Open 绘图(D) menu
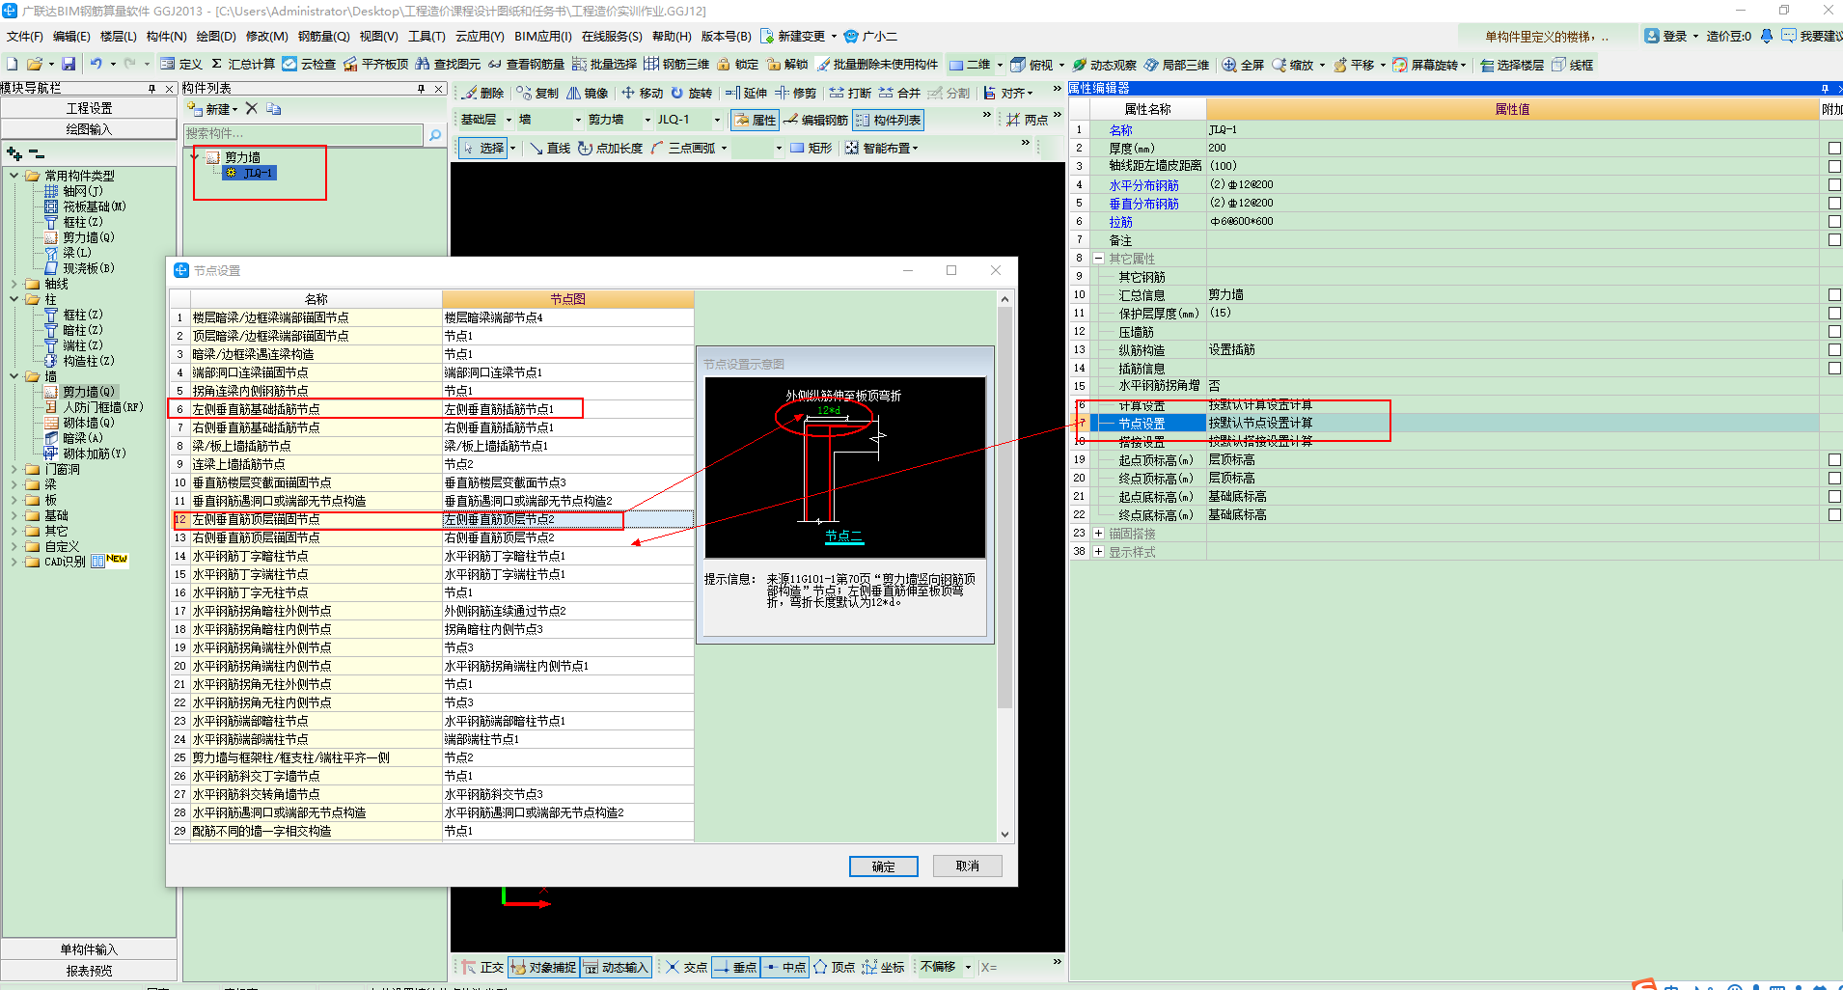 click(216, 37)
